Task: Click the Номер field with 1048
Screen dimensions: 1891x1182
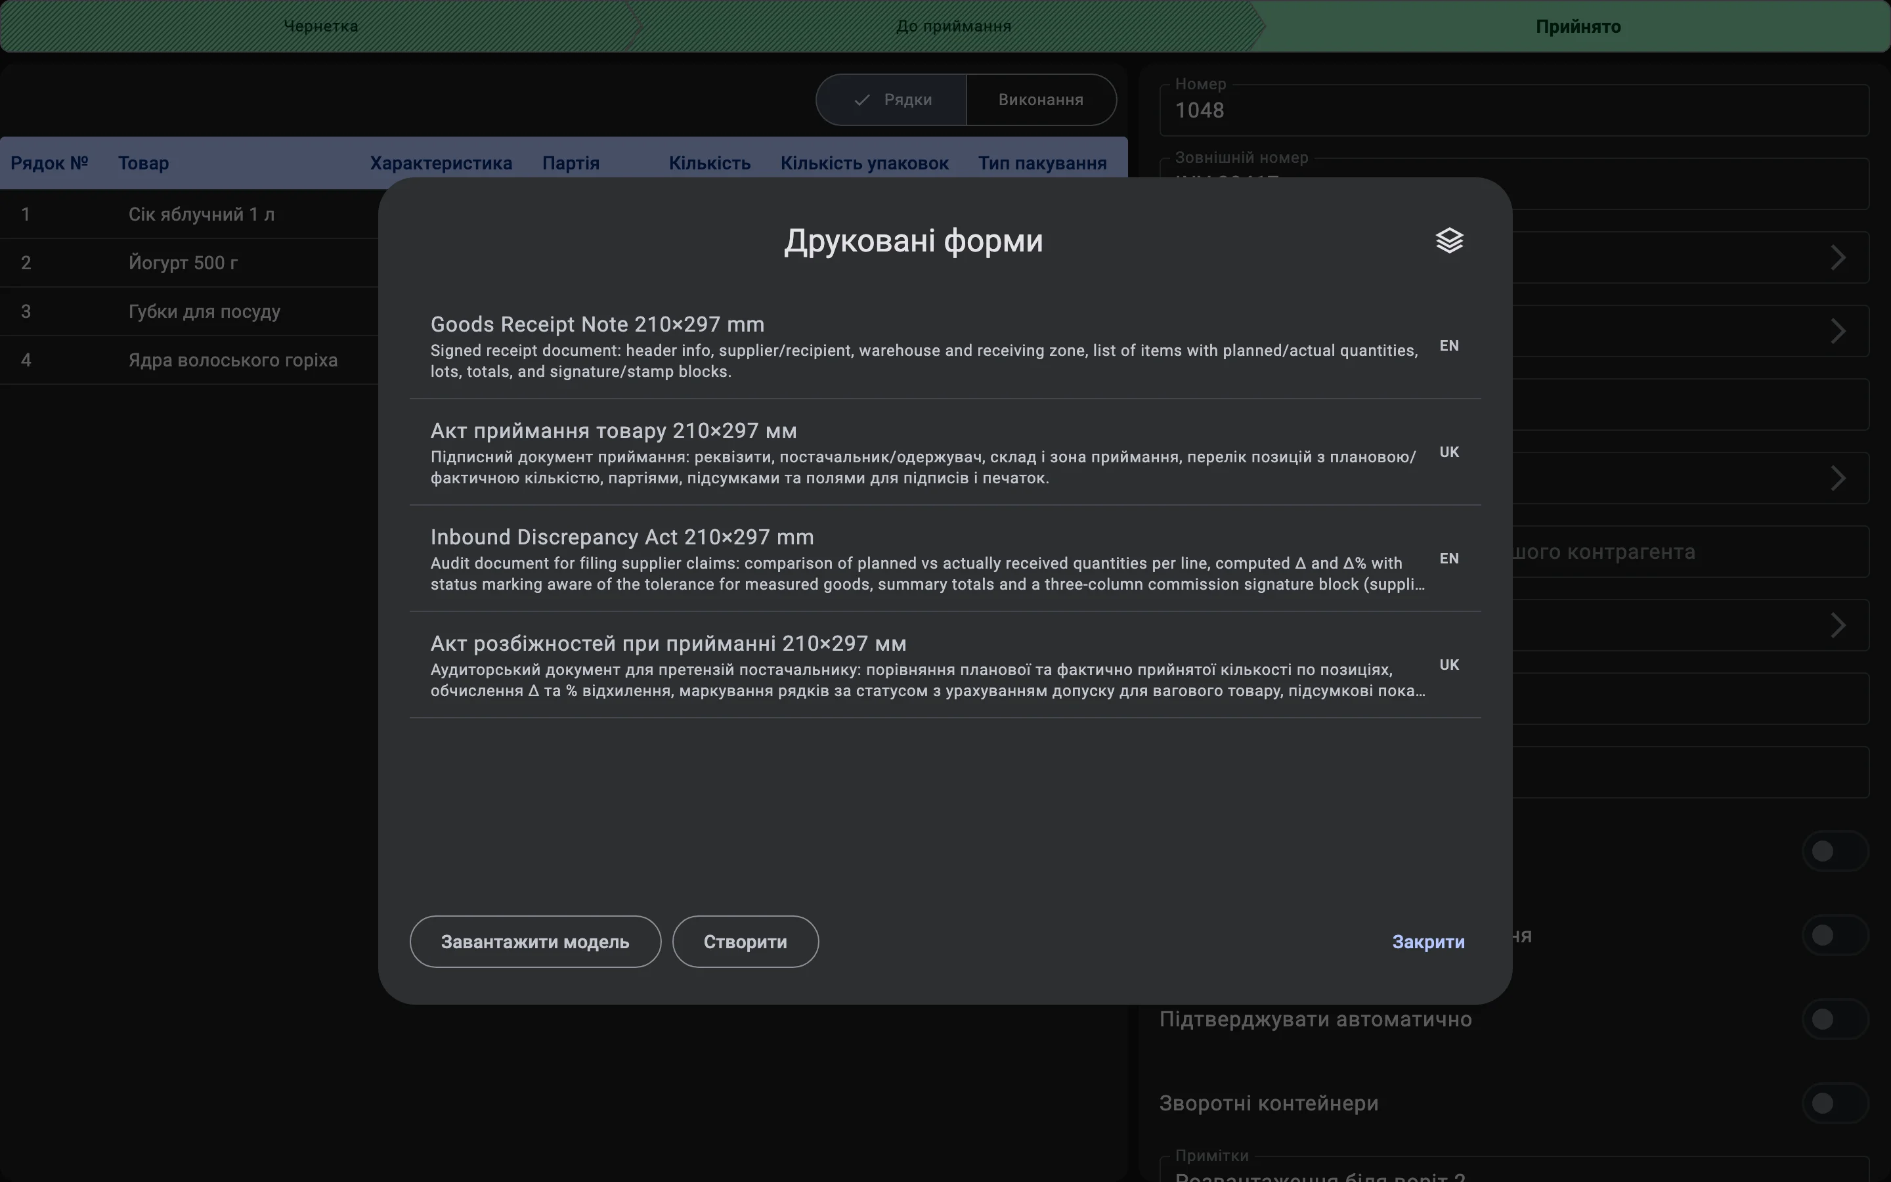Action: (x=1513, y=110)
